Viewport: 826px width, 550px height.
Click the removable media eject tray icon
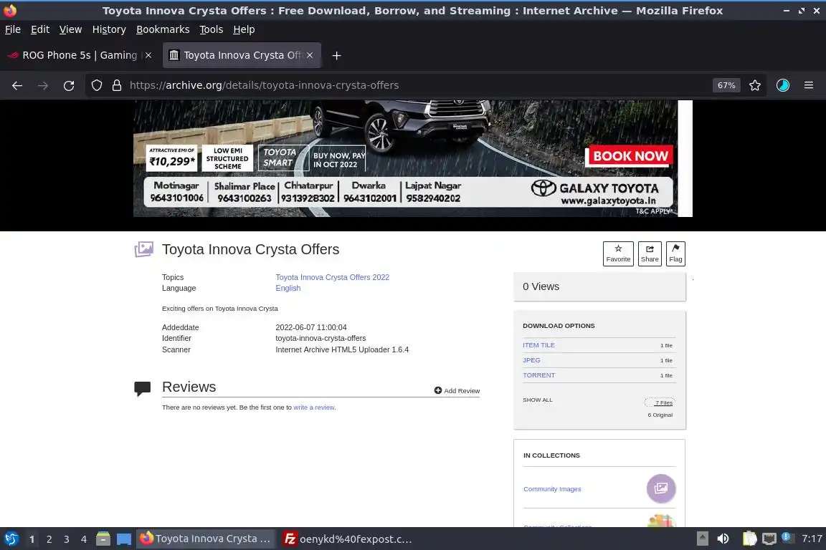tap(702, 539)
